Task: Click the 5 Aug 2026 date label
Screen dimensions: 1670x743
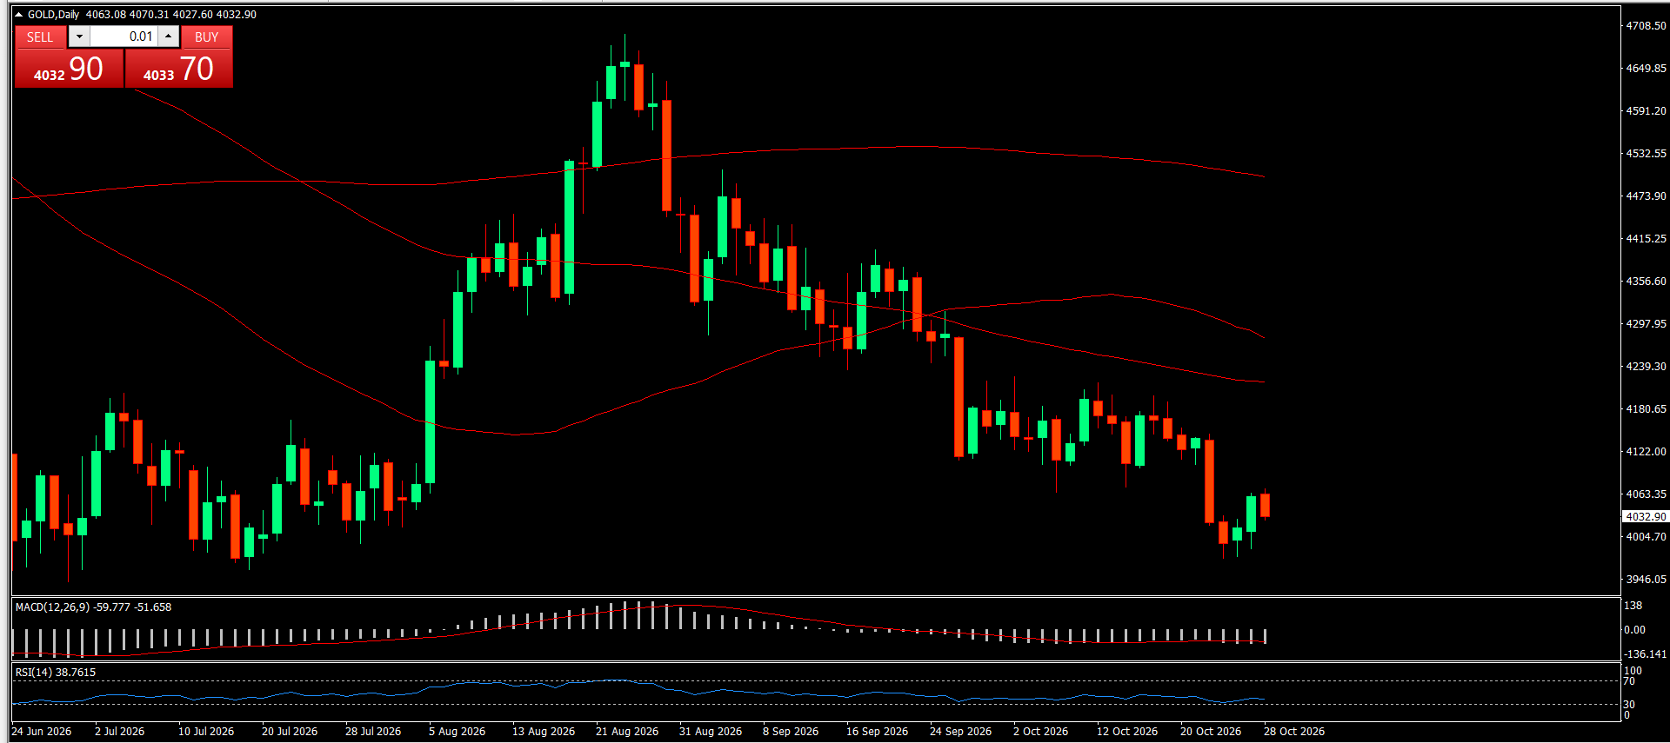Action: (x=457, y=732)
